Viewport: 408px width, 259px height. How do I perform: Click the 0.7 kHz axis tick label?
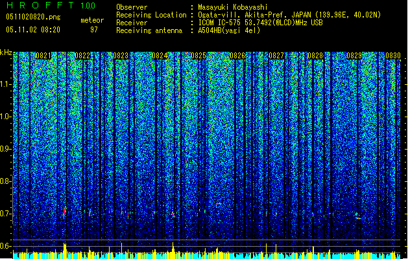pos(6,214)
